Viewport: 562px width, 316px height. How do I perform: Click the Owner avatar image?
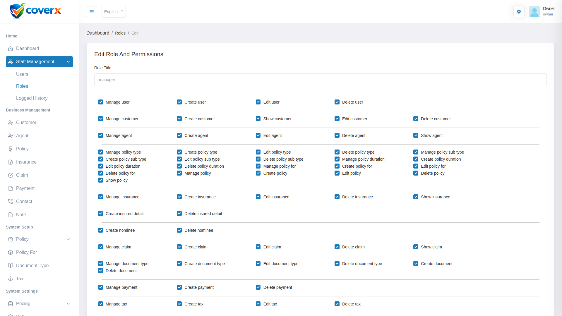point(534,12)
